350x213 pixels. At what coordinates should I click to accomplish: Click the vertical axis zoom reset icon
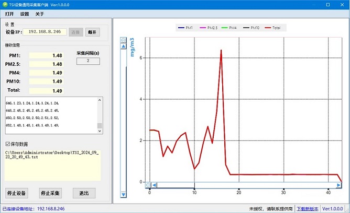pyautogui.click(x=124, y=40)
